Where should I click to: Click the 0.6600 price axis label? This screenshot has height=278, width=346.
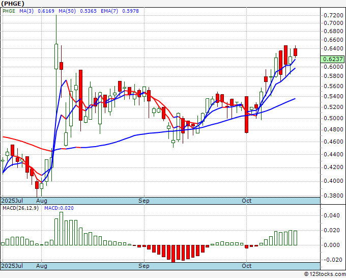click(333, 40)
